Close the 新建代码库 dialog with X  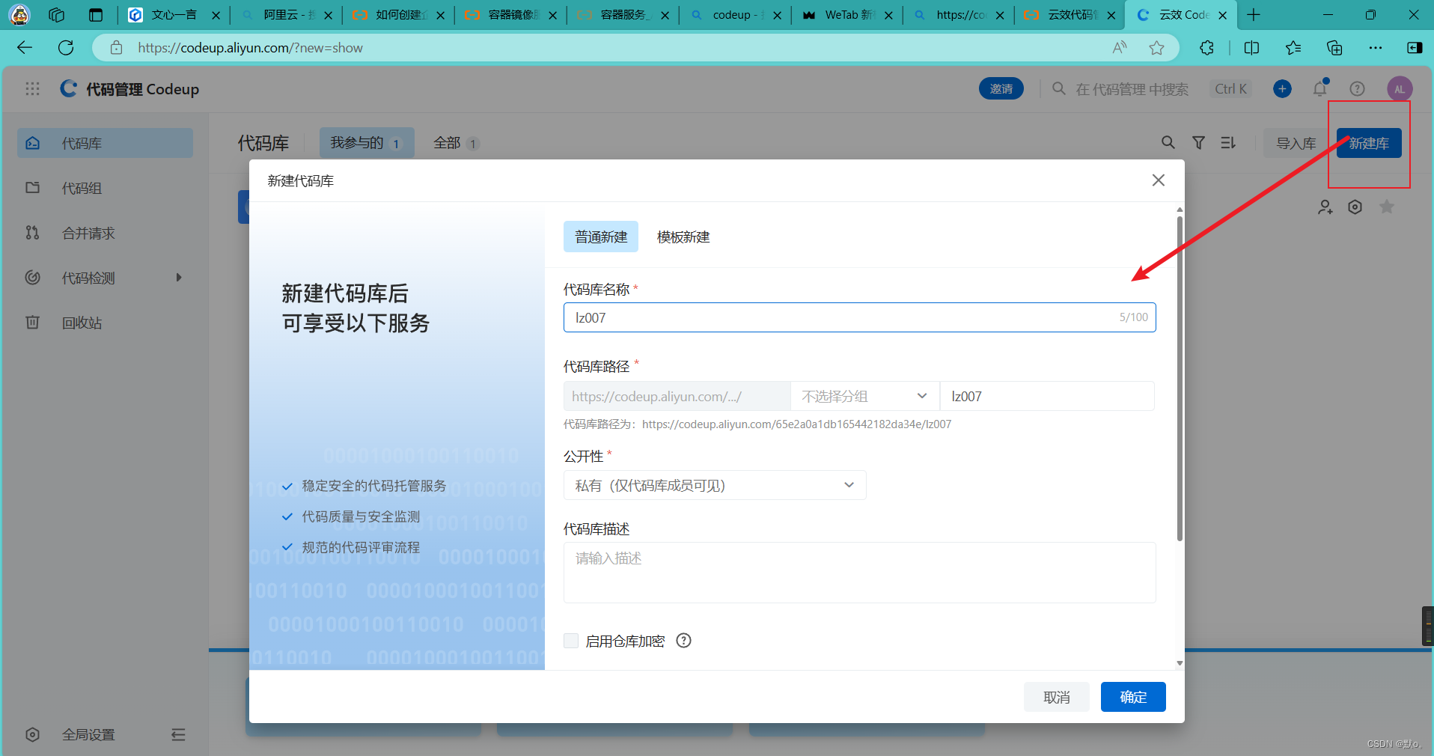1158,180
